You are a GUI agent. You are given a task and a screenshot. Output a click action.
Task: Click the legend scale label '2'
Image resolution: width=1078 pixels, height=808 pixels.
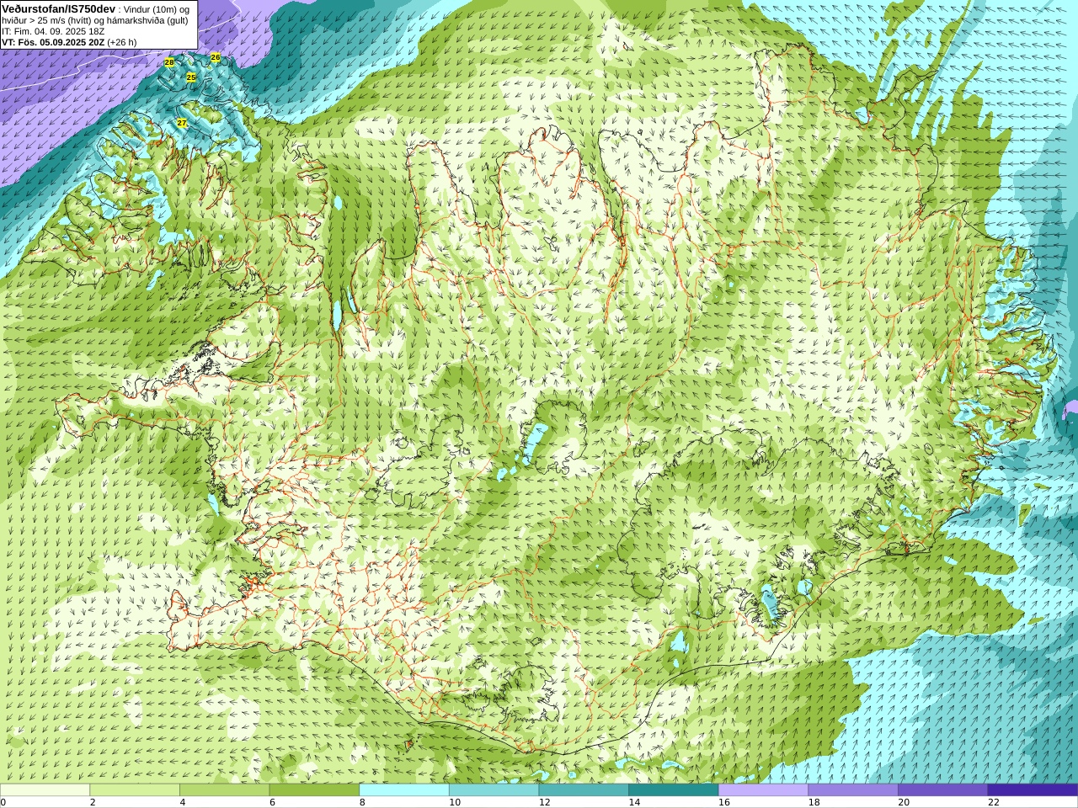(x=93, y=802)
